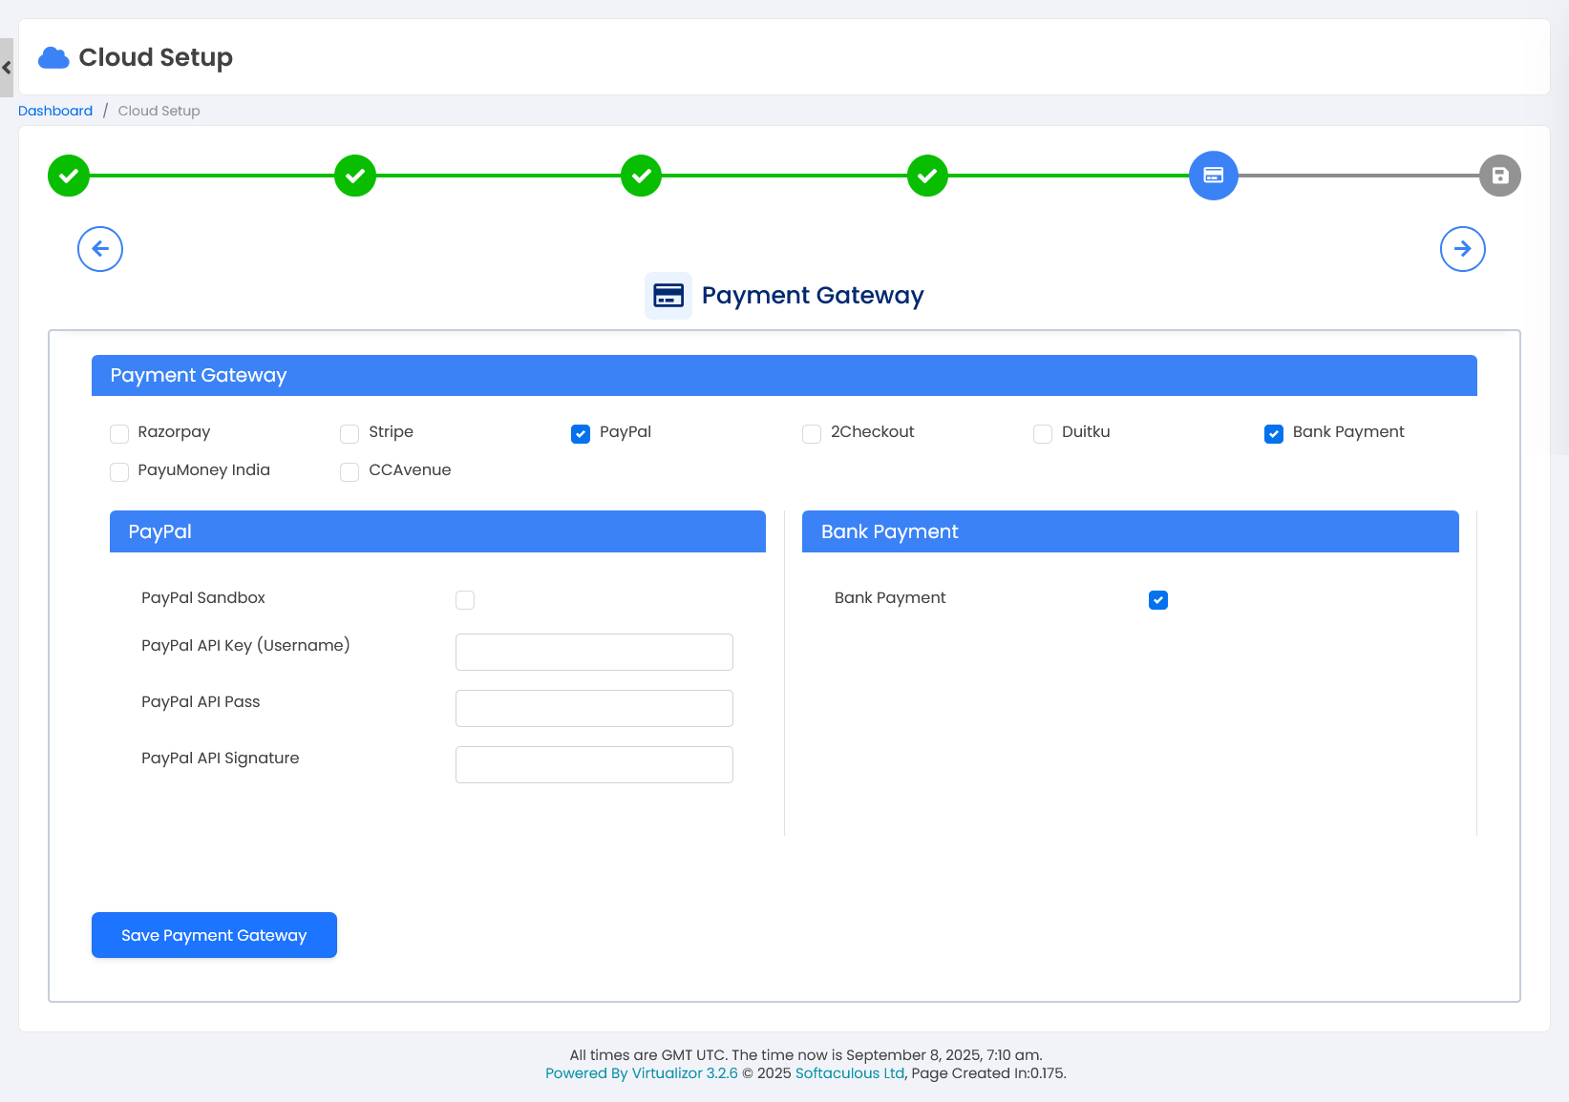Click the blue cloud icon in header
The height and width of the screenshot is (1102, 1569).
point(53,58)
